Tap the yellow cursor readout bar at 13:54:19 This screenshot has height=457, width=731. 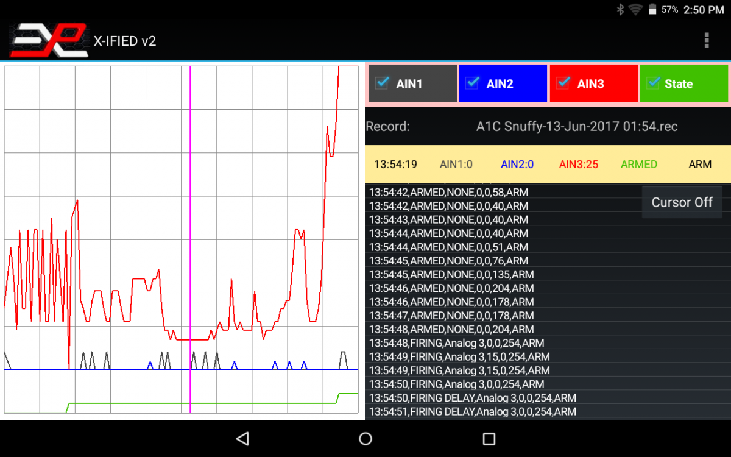(x=547, y=164)
